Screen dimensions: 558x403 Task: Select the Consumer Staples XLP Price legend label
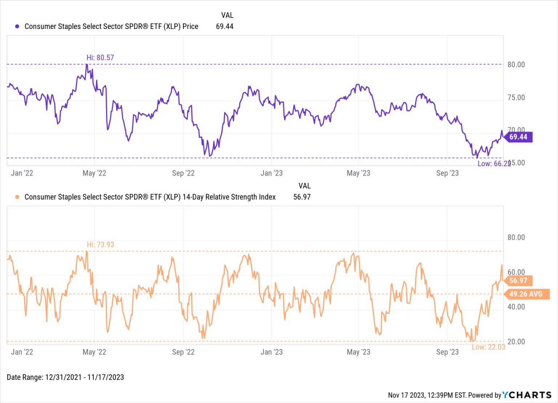pos(111,27)
